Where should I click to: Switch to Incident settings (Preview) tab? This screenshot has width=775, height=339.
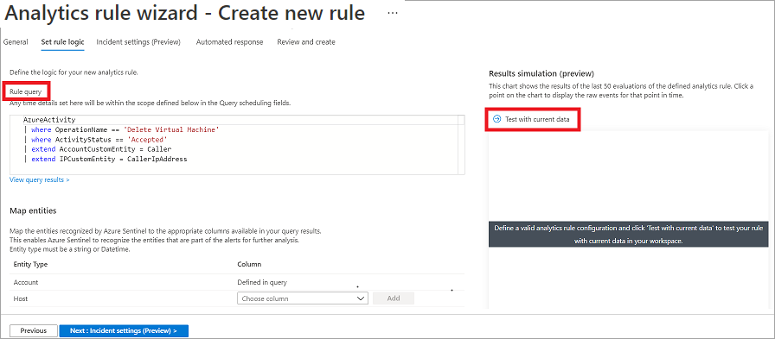coord(138,42)
